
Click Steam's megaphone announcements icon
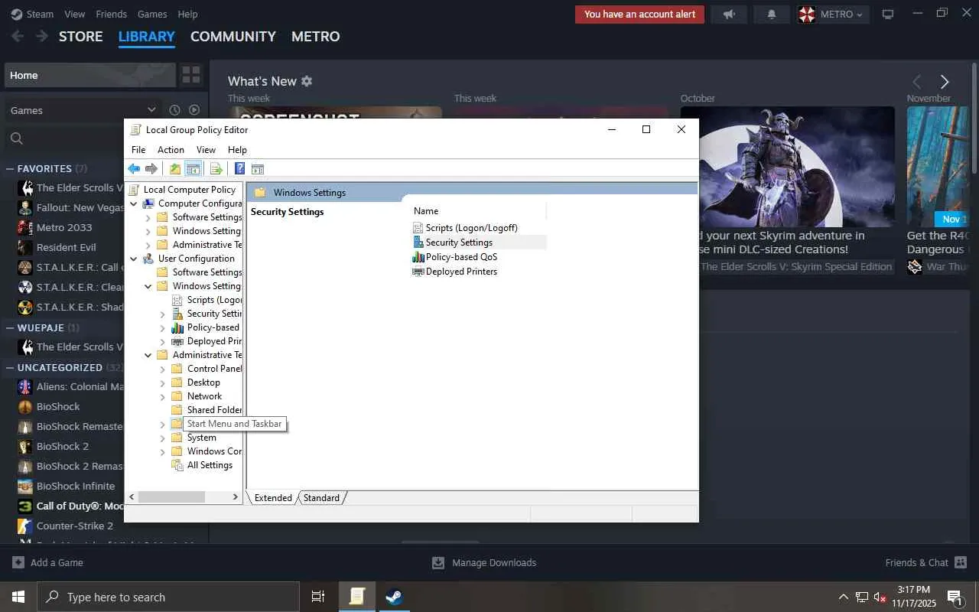729,15
